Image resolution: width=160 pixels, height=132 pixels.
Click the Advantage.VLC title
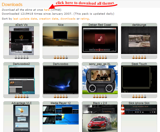21,103
